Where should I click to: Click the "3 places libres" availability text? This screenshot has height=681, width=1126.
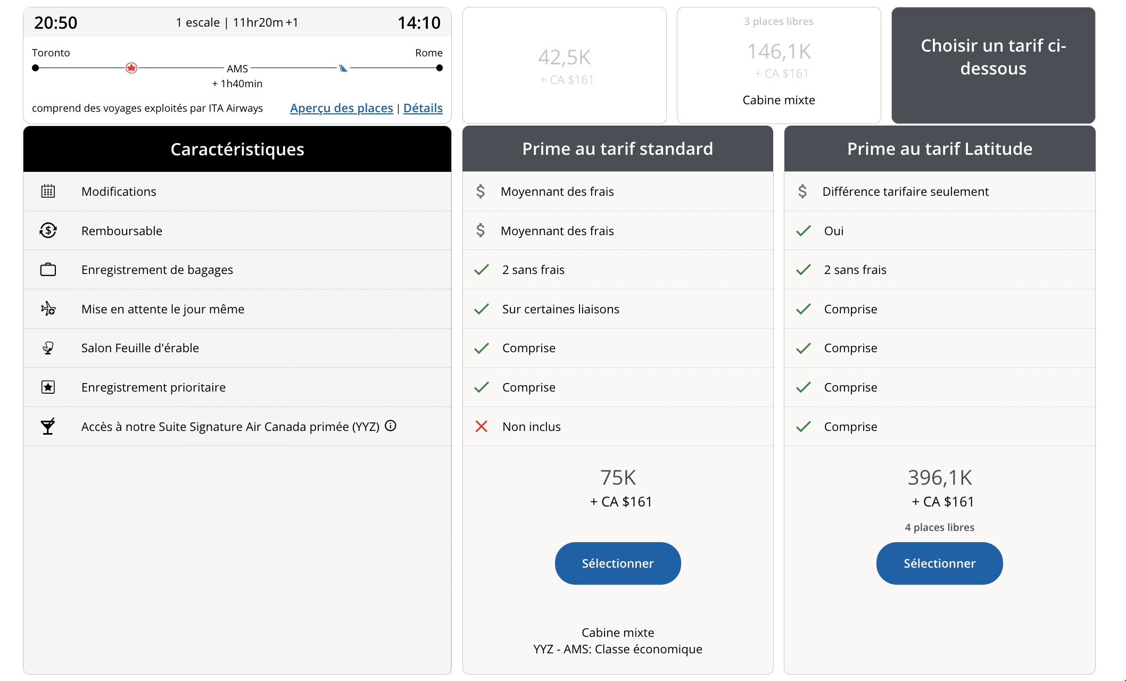click(779, 21)
